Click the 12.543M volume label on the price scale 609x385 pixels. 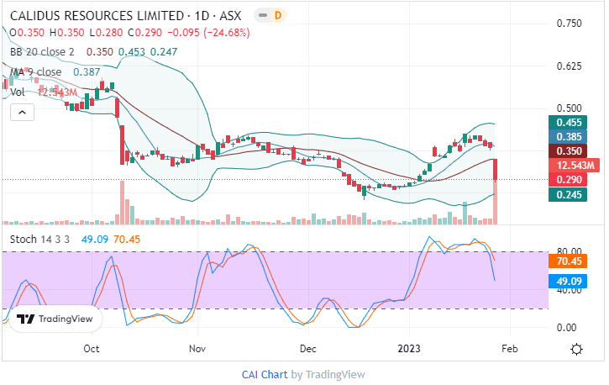562,166
